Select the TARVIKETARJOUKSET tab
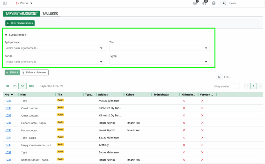Image resolution: width=265 pixels, height=164 pixels. tap(22, 13)
